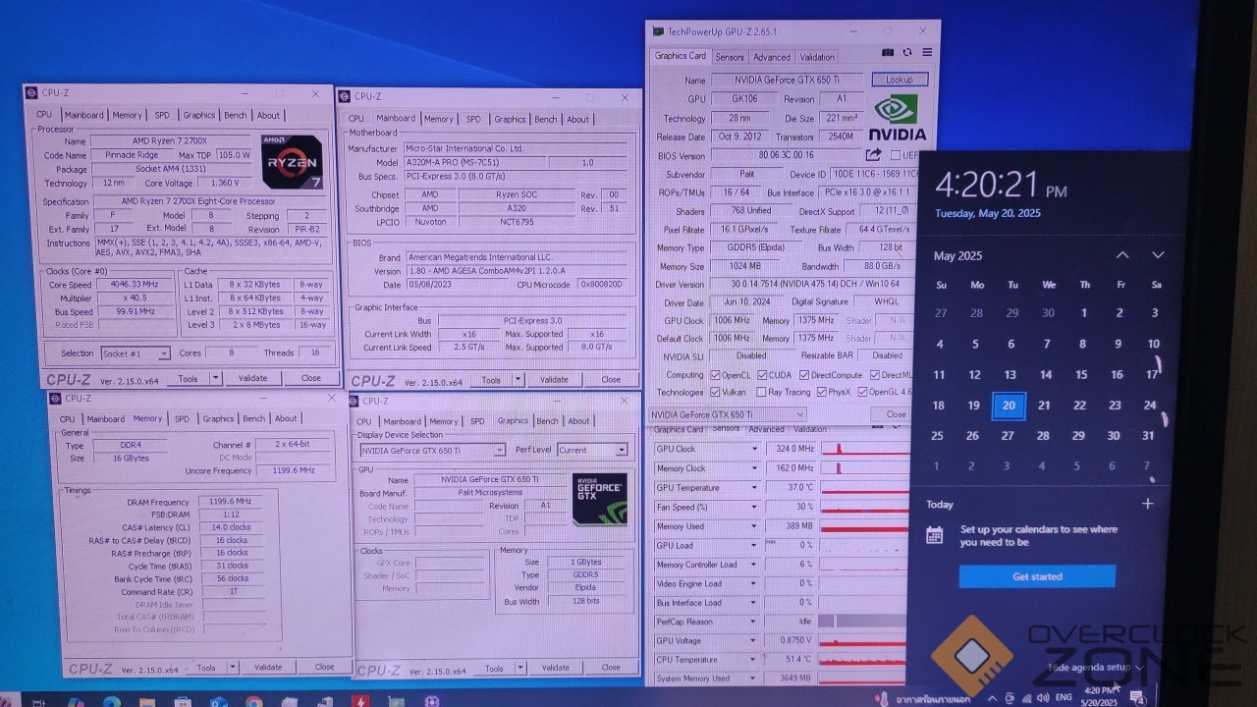Screen dimensions: 1257x707
Task: Click the NVIDIA logo in GPU-Z
Action: [898, 118]
